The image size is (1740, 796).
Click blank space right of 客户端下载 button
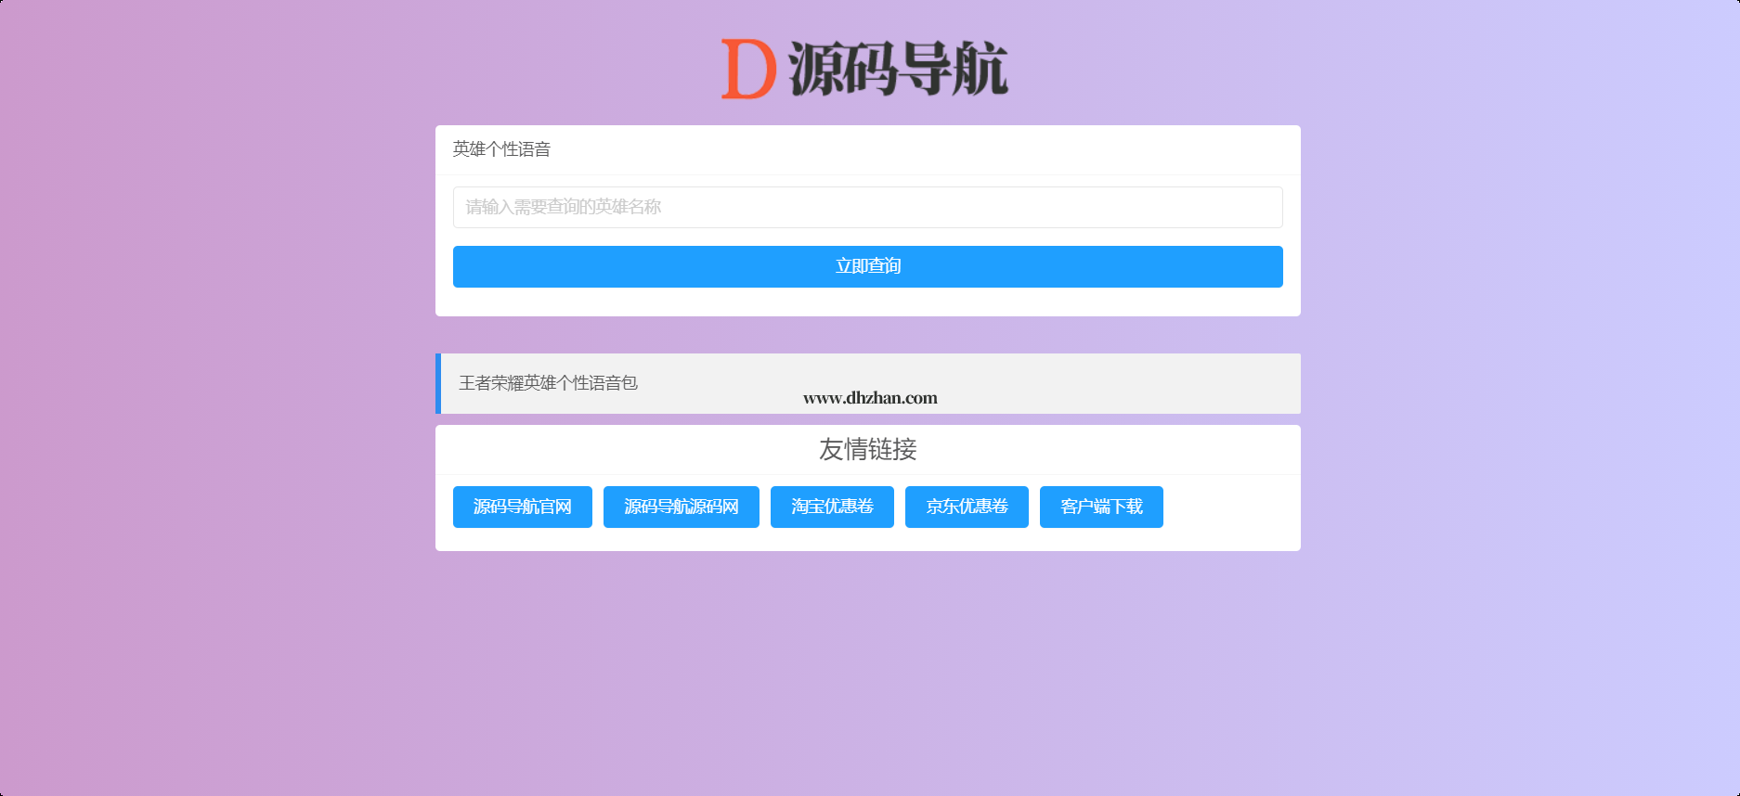pyautogui.click(x=1226, y=507)
